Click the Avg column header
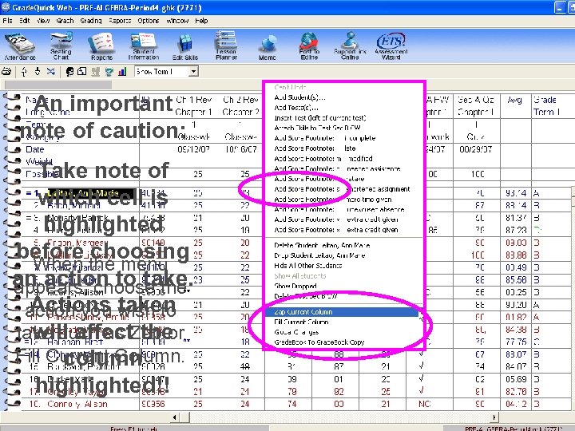Image resolution: width=575 pixels, height=431 pixels. click(x=515, y=100)
